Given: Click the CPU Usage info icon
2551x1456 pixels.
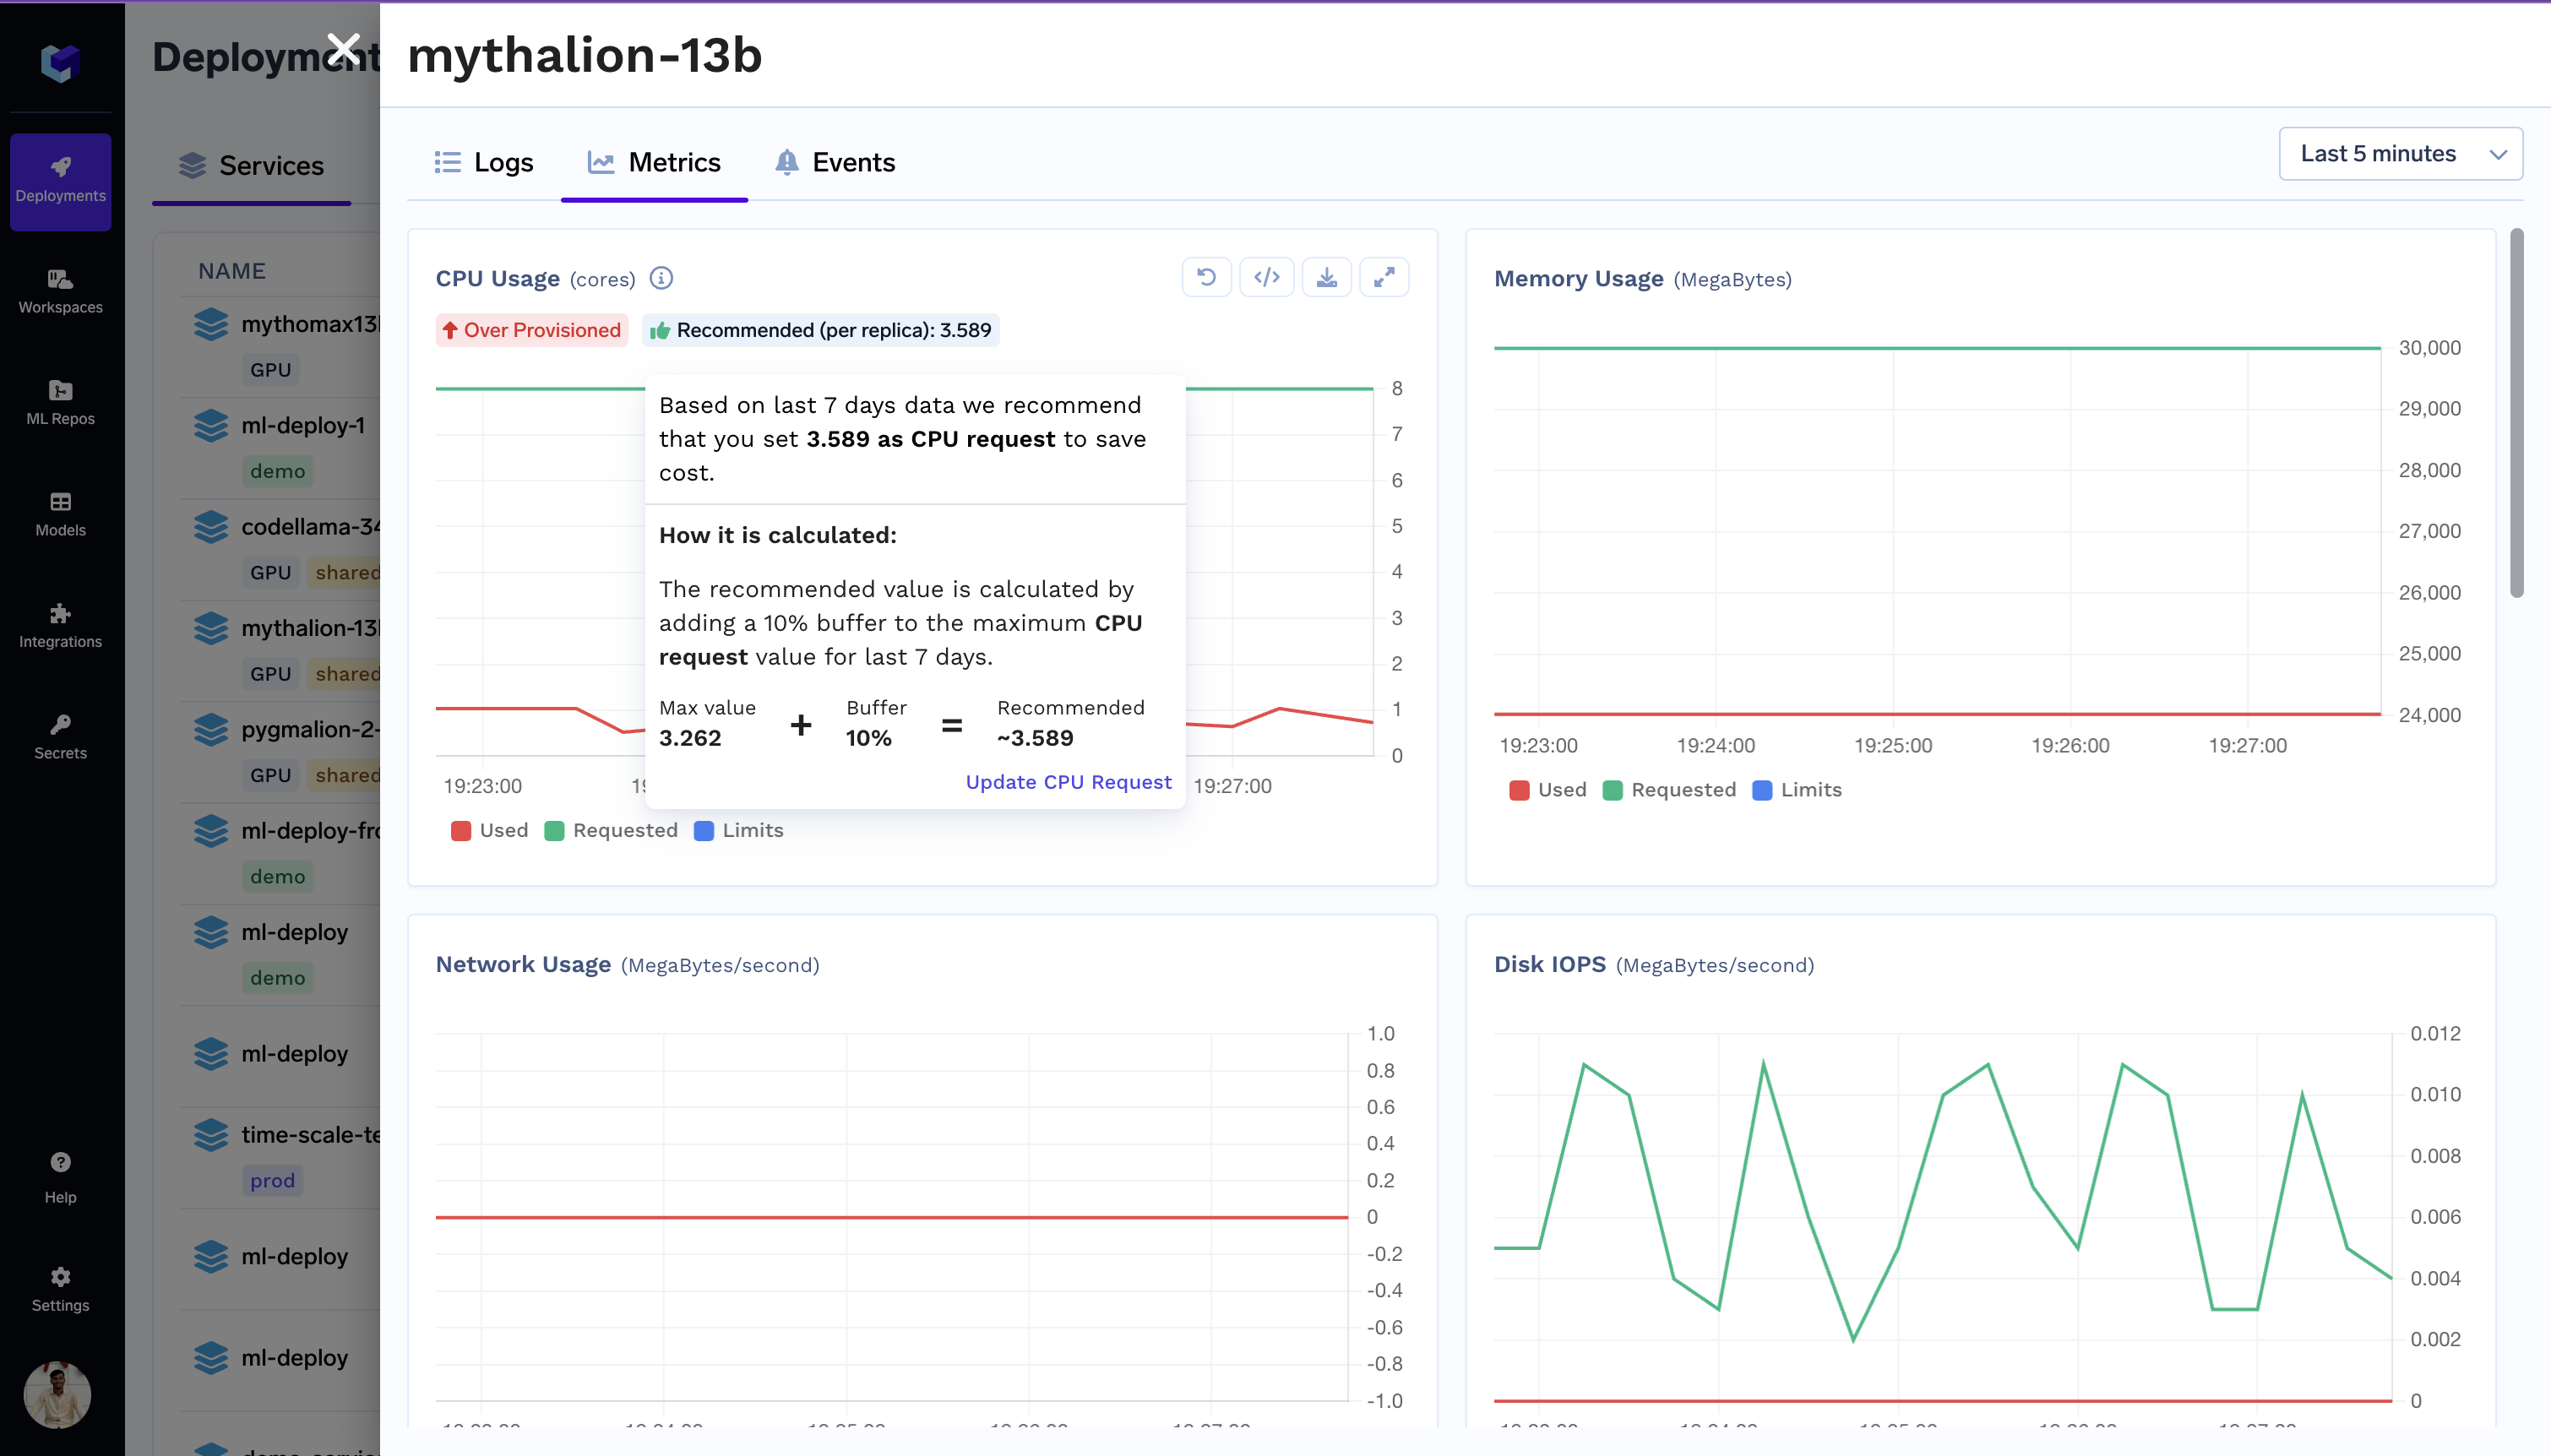Looking at the screenshot, I should pos(661,278).
